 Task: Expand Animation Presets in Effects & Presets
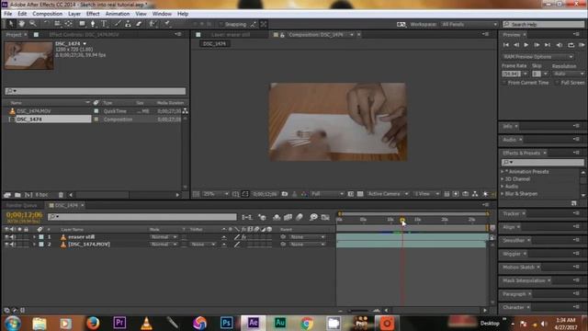tap(503, 172)
